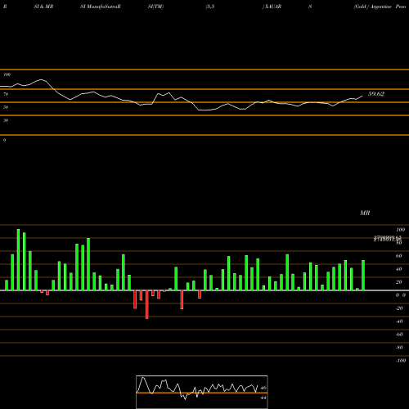This screenshot has height=409, width=409.
Task: Click the Gold / Argentine Peso title text
Action: pyautogui.click(x=380, y=7)
